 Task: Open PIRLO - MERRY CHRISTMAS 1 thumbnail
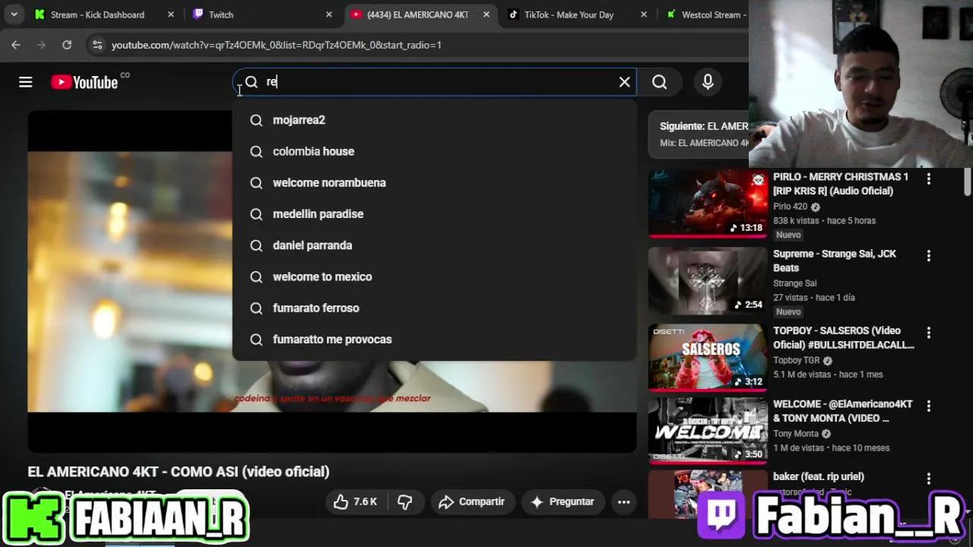[708, 203]
